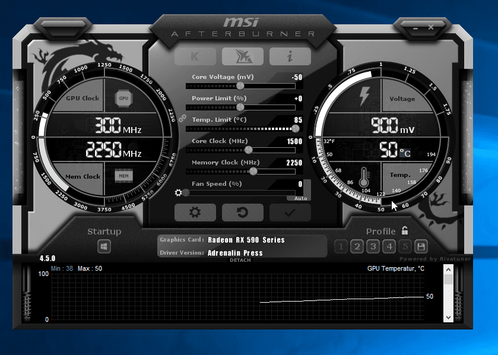
Task: Click the version number 4.5.0
Action: (47, 258)
